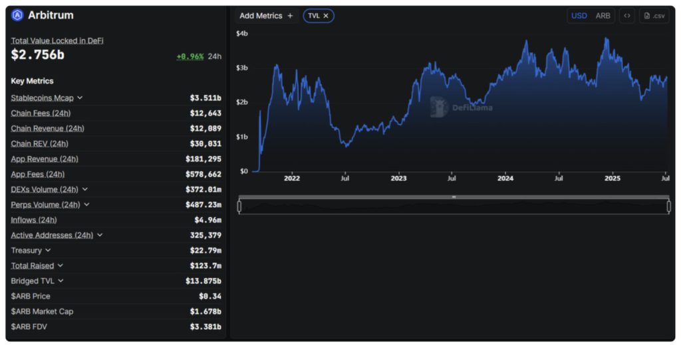Image resolution: width=681 pixels, height=345 pixels.
Task: Click the +0.96% 24h change value
Action: pyautogui.click(x=190, y=56)
